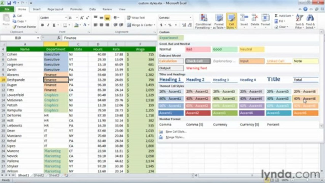Open the Borders dropdown arrow

pyautogui.click(x=70, y=25)
